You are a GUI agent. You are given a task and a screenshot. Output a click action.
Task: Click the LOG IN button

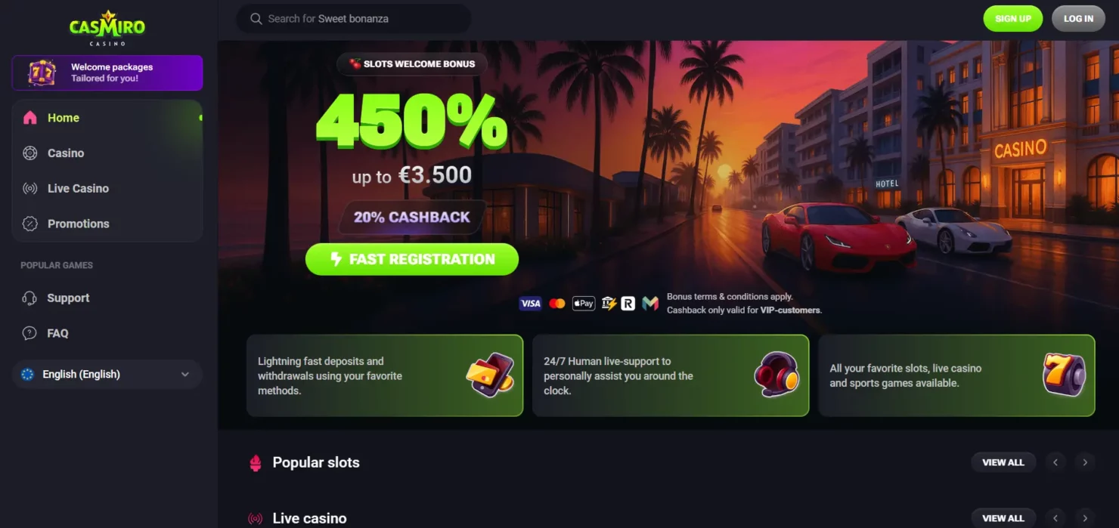[x=1078, y=19]
